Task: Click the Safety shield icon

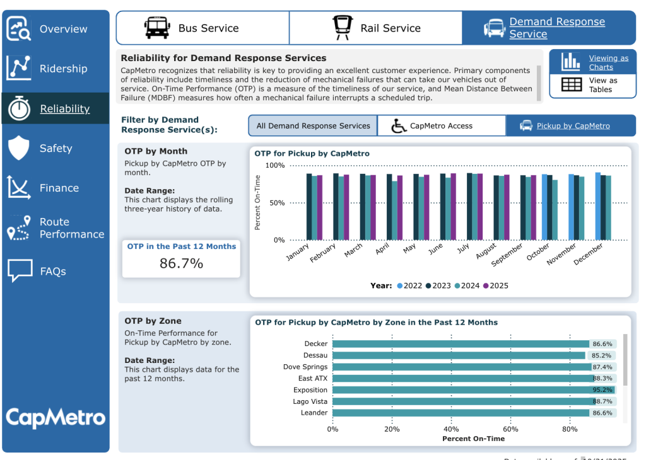Action: pyautogui.click(x=19, y=148)
